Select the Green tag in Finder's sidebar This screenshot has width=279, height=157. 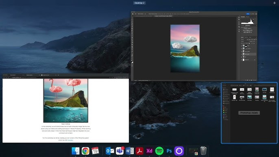click(x=225, y=113)
